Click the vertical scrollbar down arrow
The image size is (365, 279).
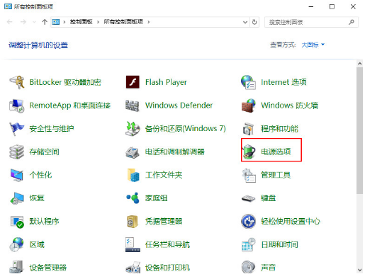point(359,270)
